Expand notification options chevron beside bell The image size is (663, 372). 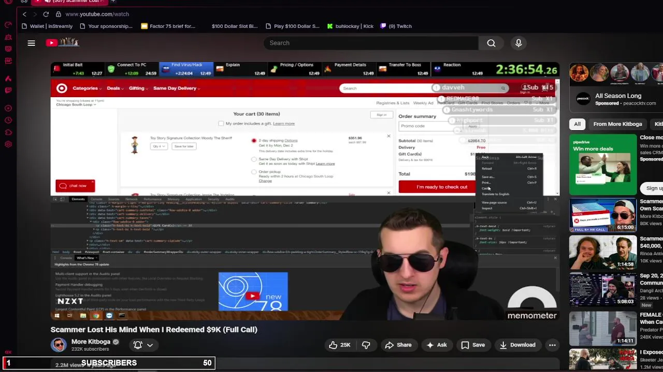click(x=150, y=345)
